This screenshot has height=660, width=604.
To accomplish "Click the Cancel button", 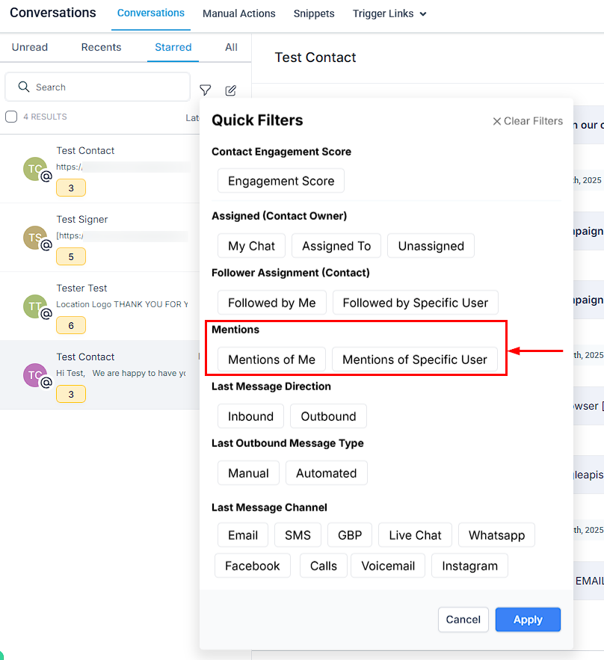I will [x=463, y=620].
